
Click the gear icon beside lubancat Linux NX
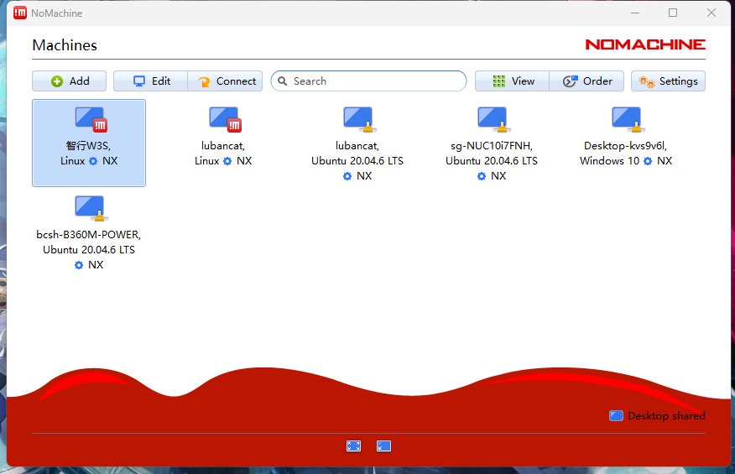[x=227, y=161]
